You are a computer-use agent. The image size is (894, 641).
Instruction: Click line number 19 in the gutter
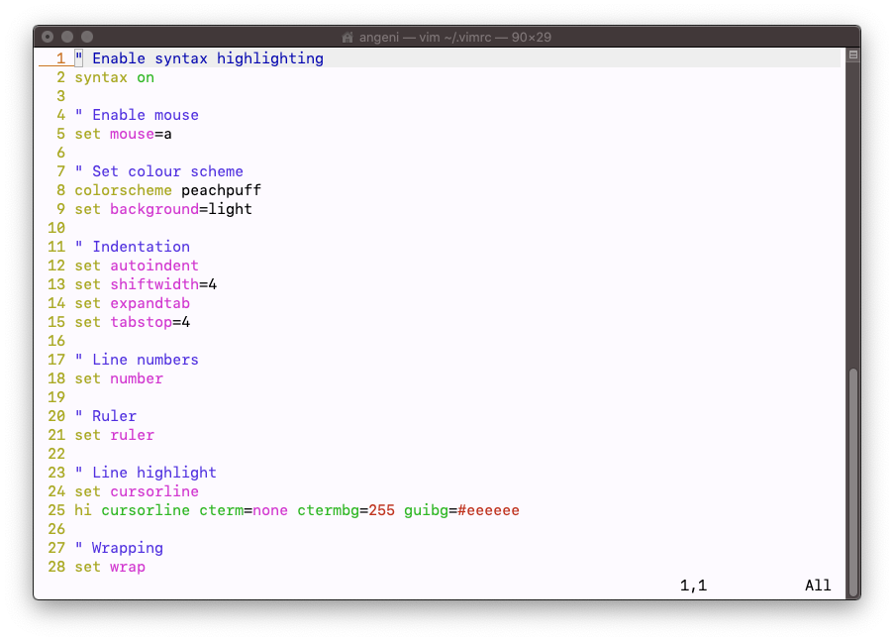(x=56, y=398)
